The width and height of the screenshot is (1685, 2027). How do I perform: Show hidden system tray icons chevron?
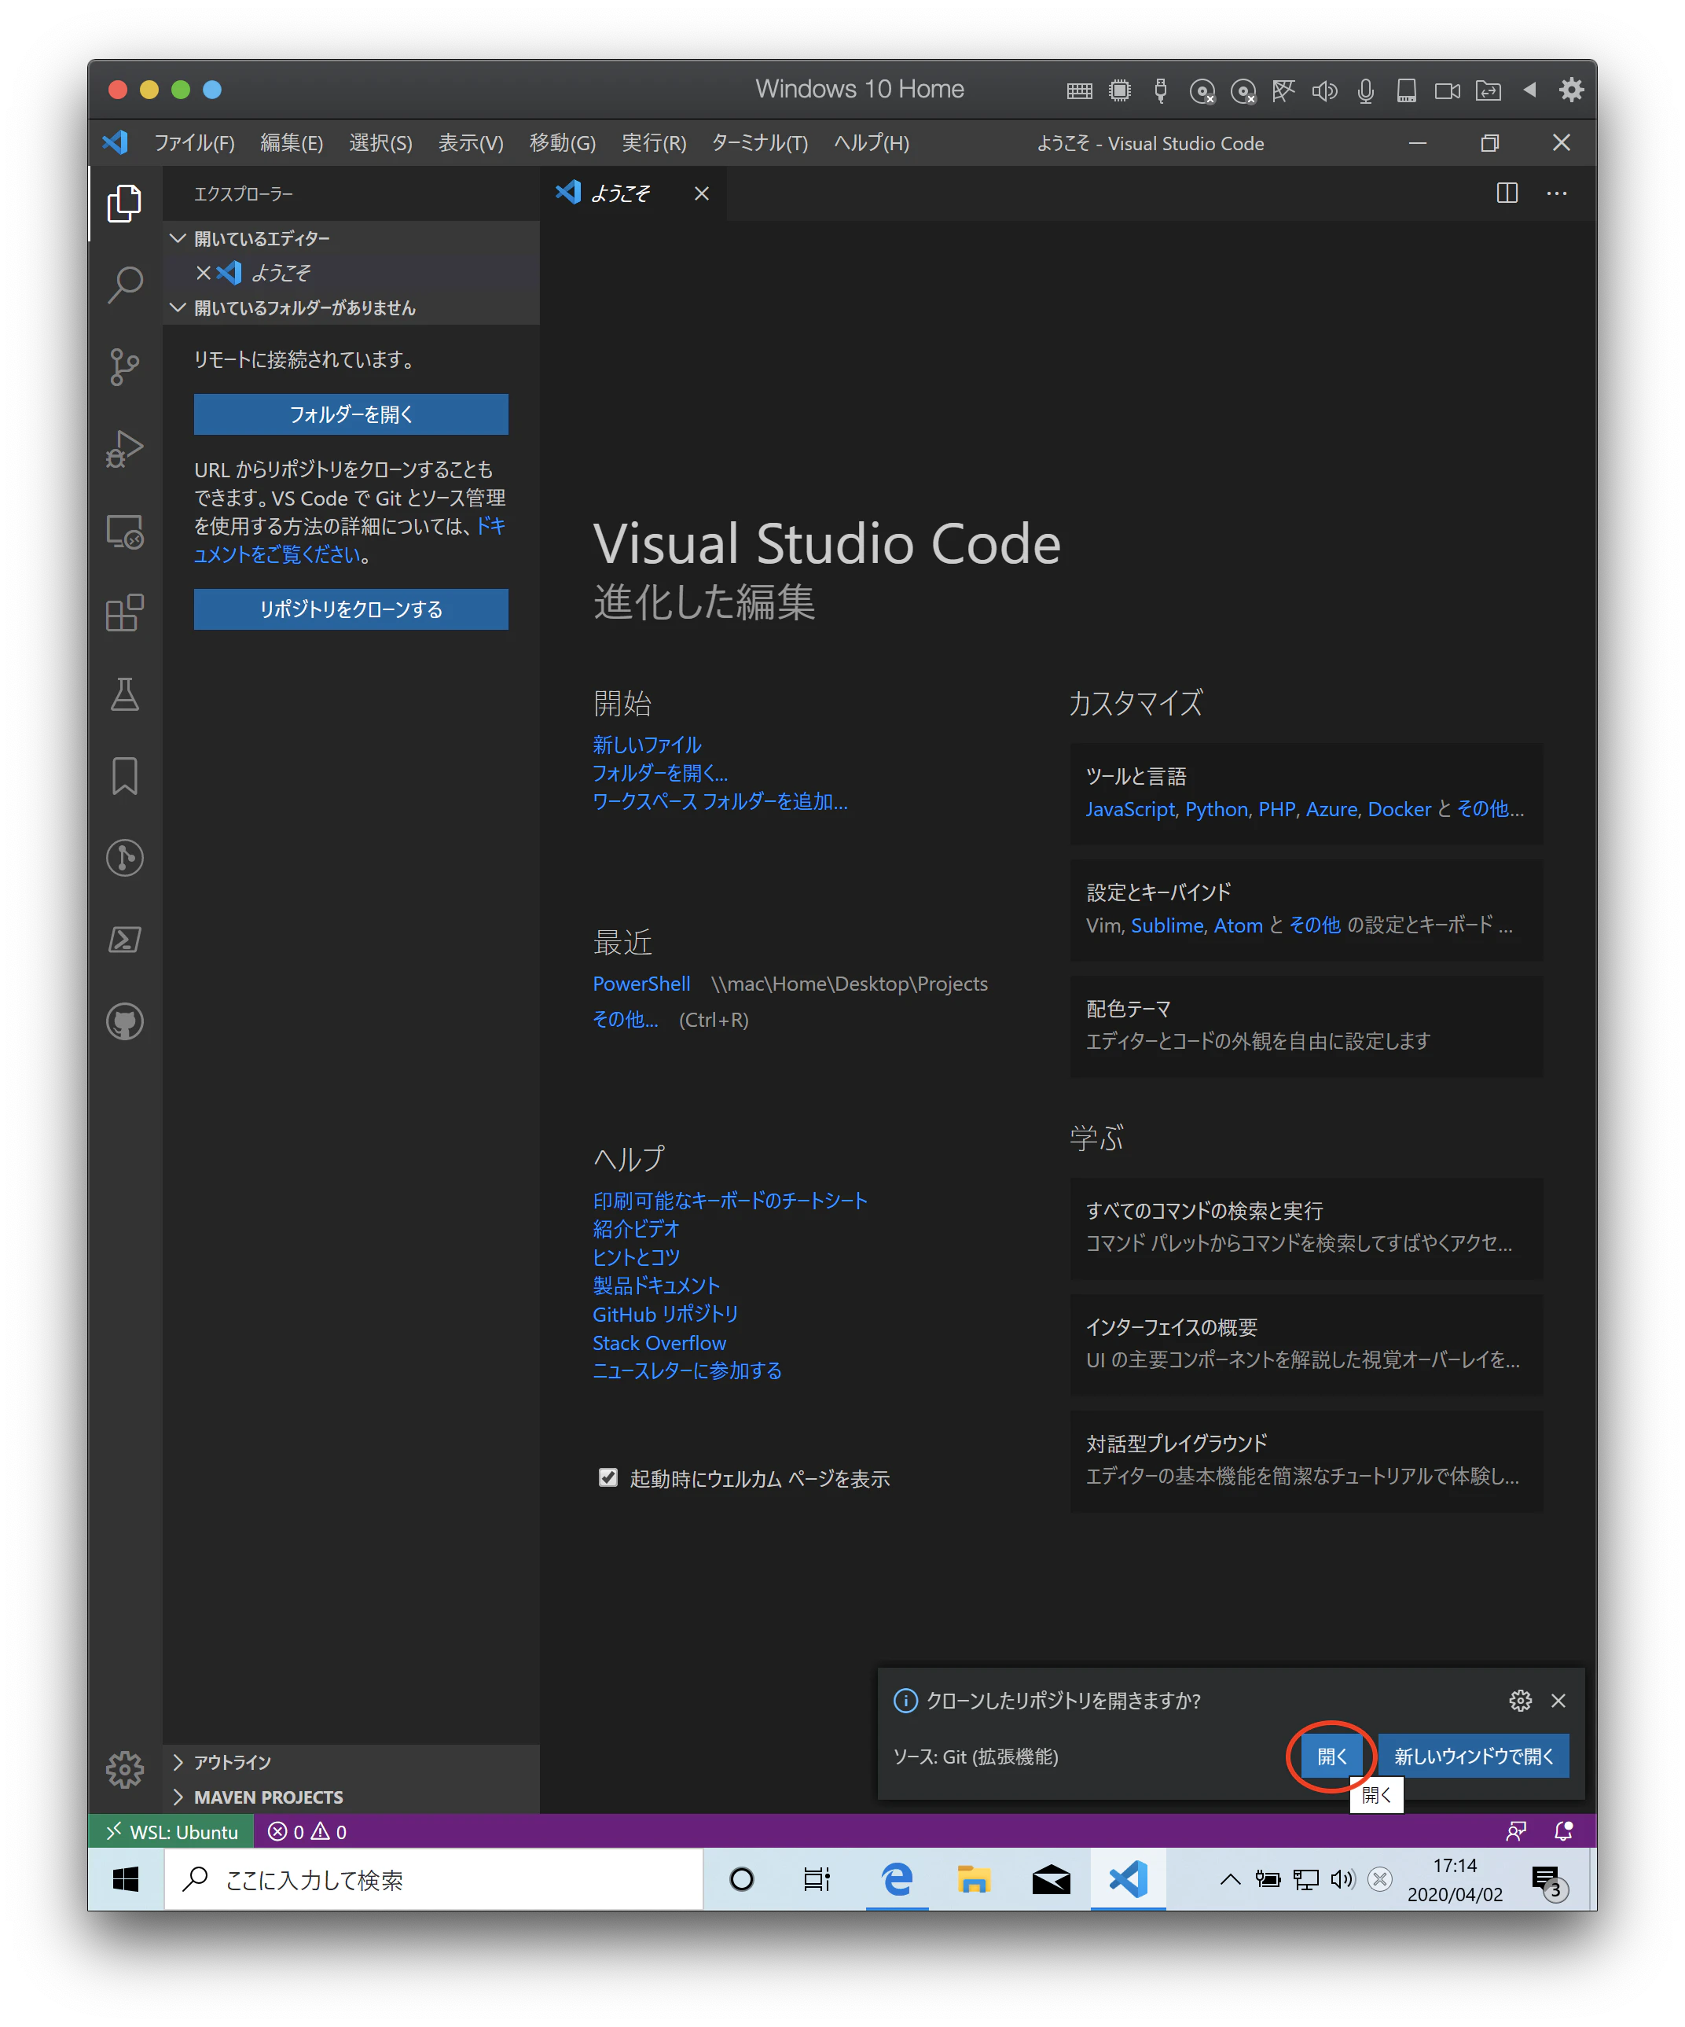tap(1229, 1878)
